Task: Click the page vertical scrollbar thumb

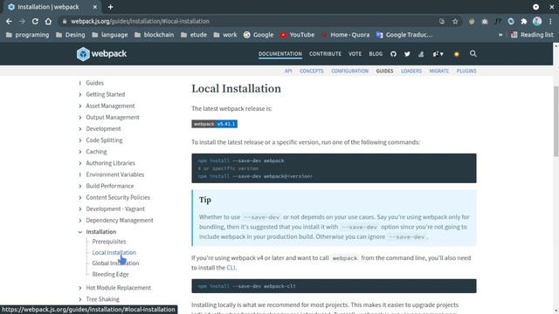Action: pos(556,121)
